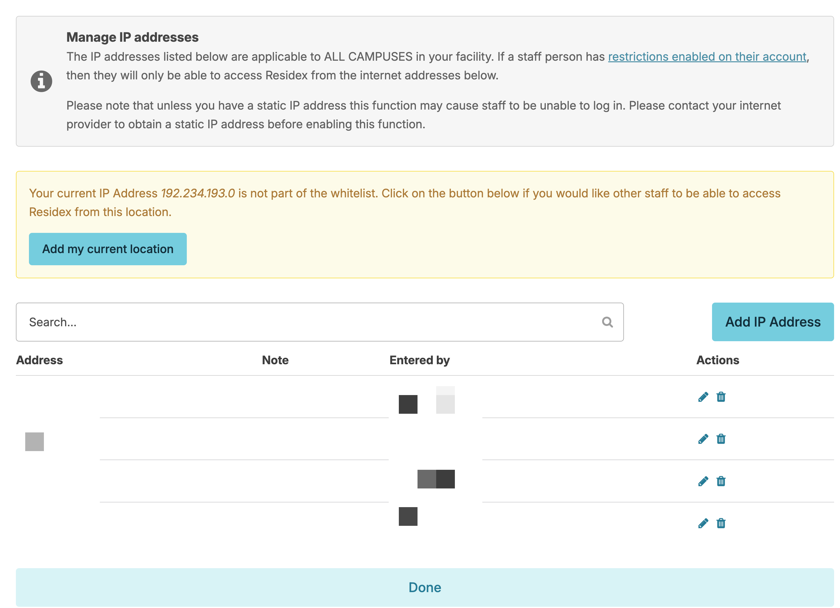840x608 pixels.
Task: Click the info circle icon
Action: click(41, 81)
